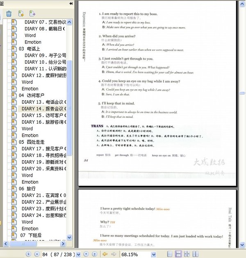The width and height of the screenshot is (246, 258).
Task: Open bookmark DIARY 12
Action: (x=44, y=75)
